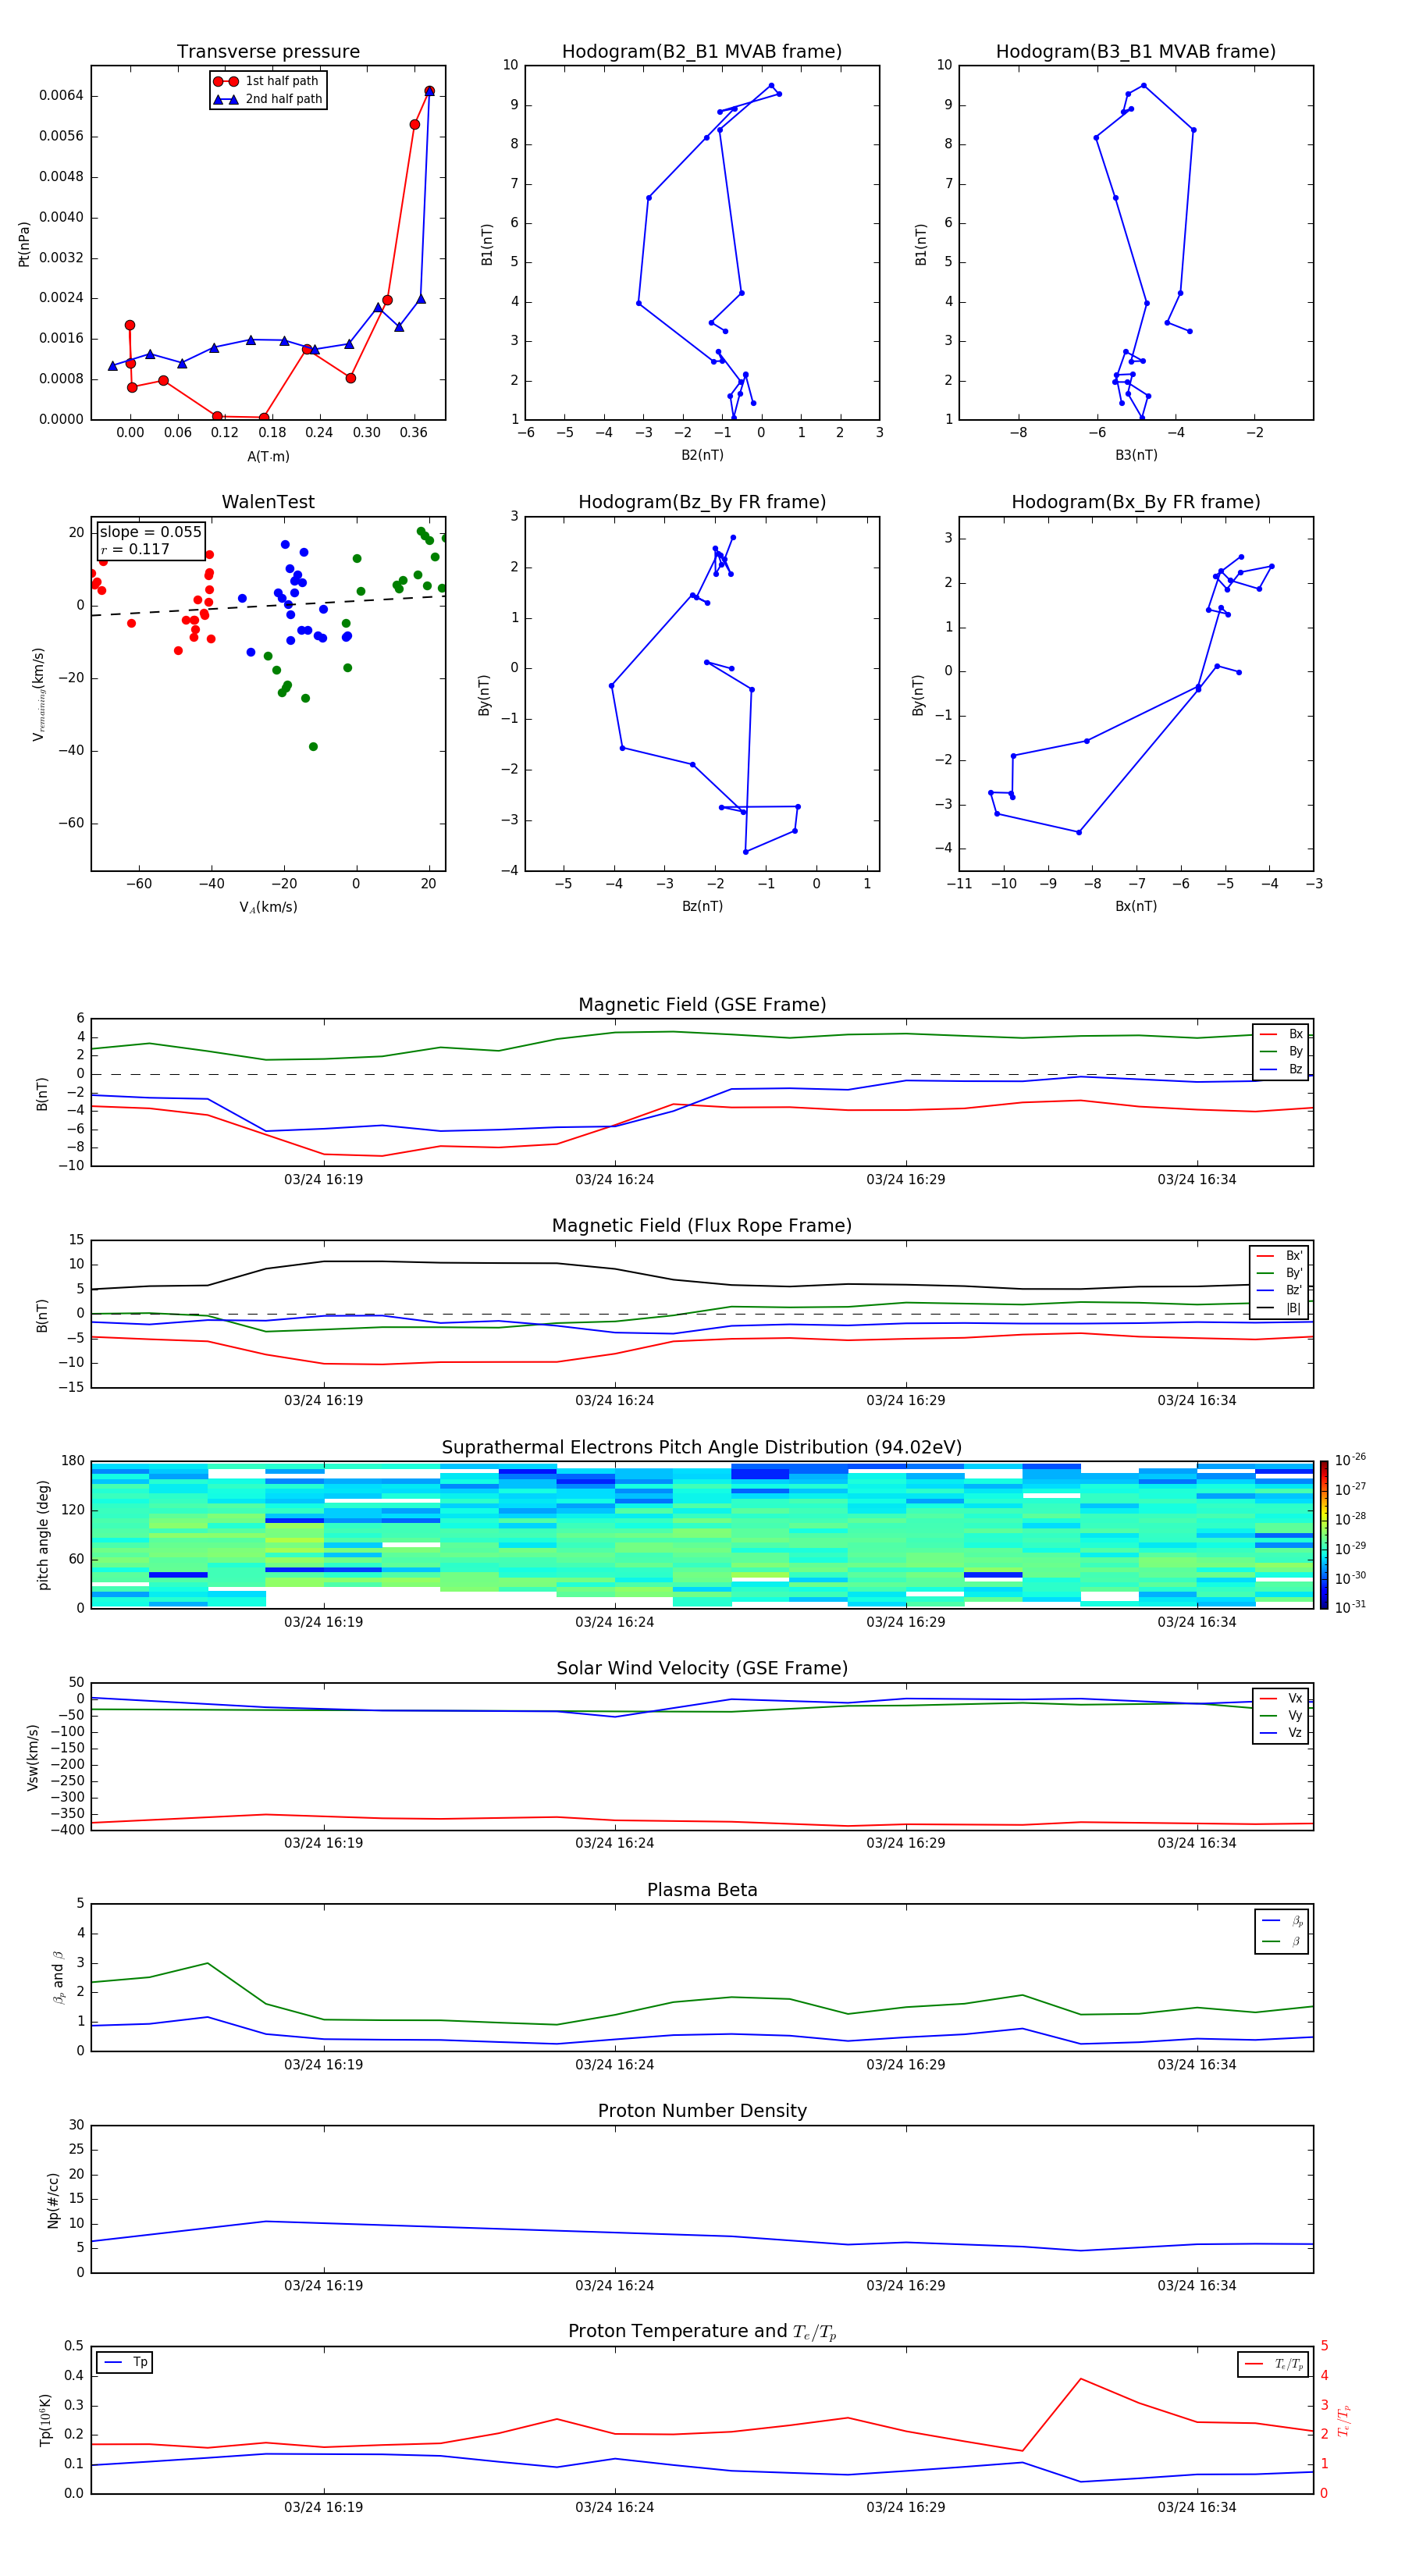The image size is (1405, 2576).
Task: Click the "Bx(nT)" x-axis label
Action: [x=1136, y=906]
